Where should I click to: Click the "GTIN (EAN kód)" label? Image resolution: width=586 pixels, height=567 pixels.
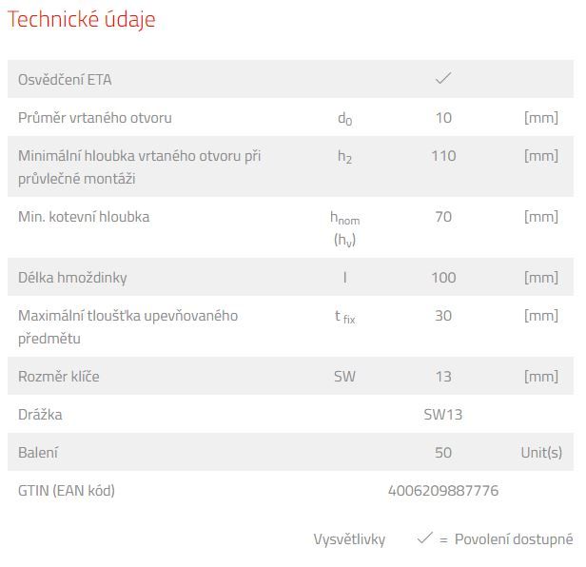67,491
